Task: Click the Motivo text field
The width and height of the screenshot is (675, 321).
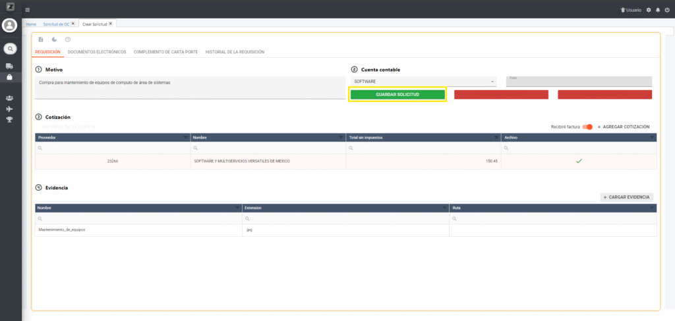Action: tap(191, 87)
